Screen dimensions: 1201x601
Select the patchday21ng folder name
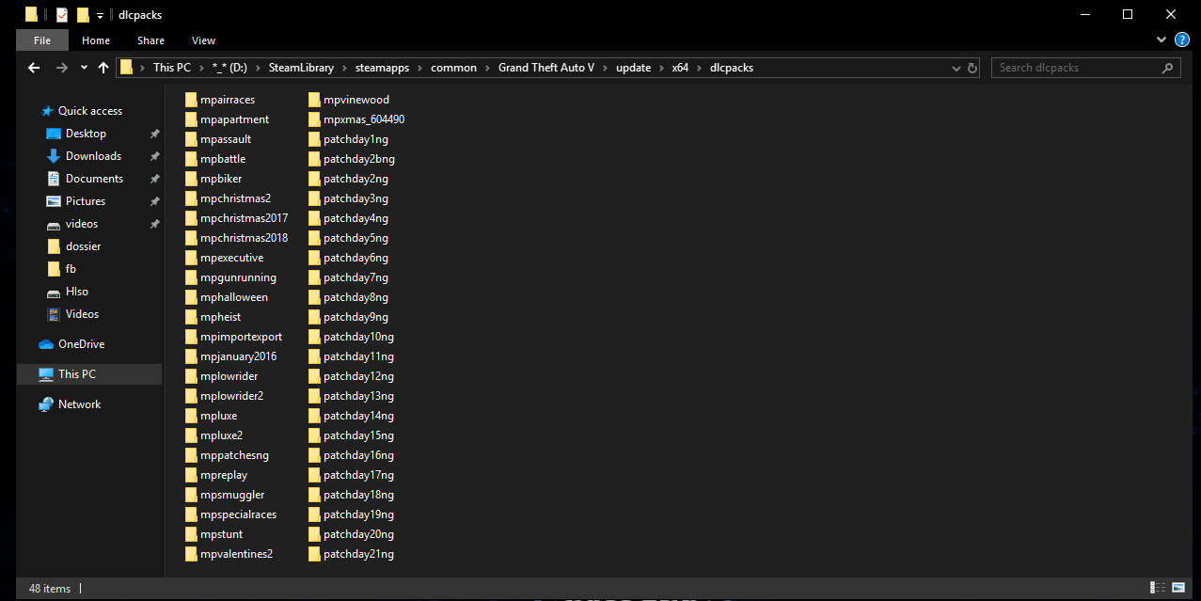coord(358,554)
